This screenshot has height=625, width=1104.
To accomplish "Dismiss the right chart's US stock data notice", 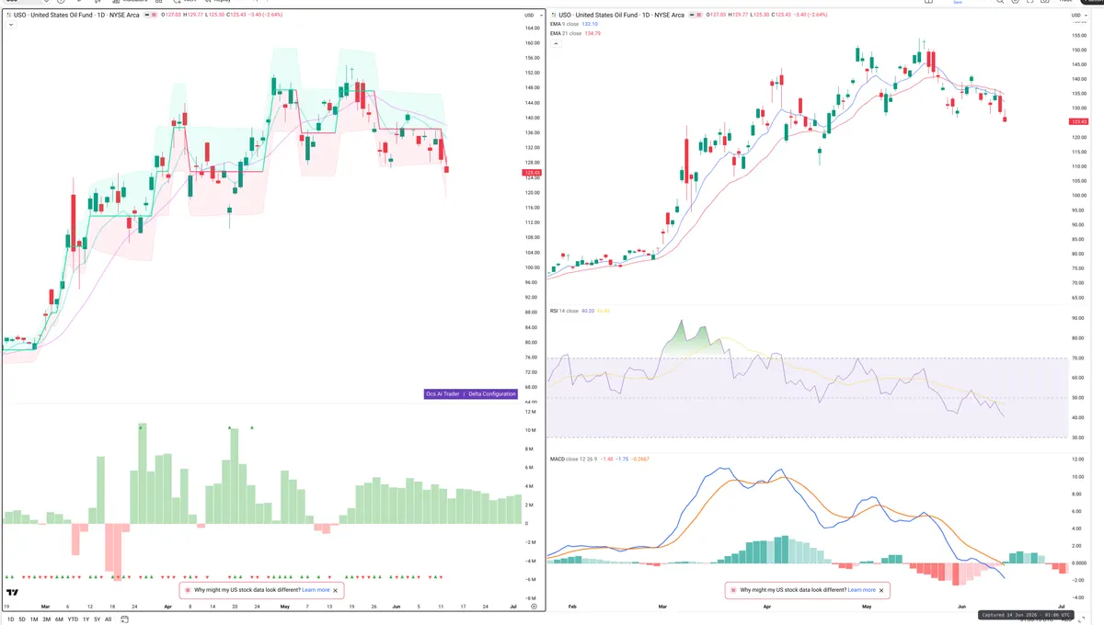I will click(x=881, y=590).
